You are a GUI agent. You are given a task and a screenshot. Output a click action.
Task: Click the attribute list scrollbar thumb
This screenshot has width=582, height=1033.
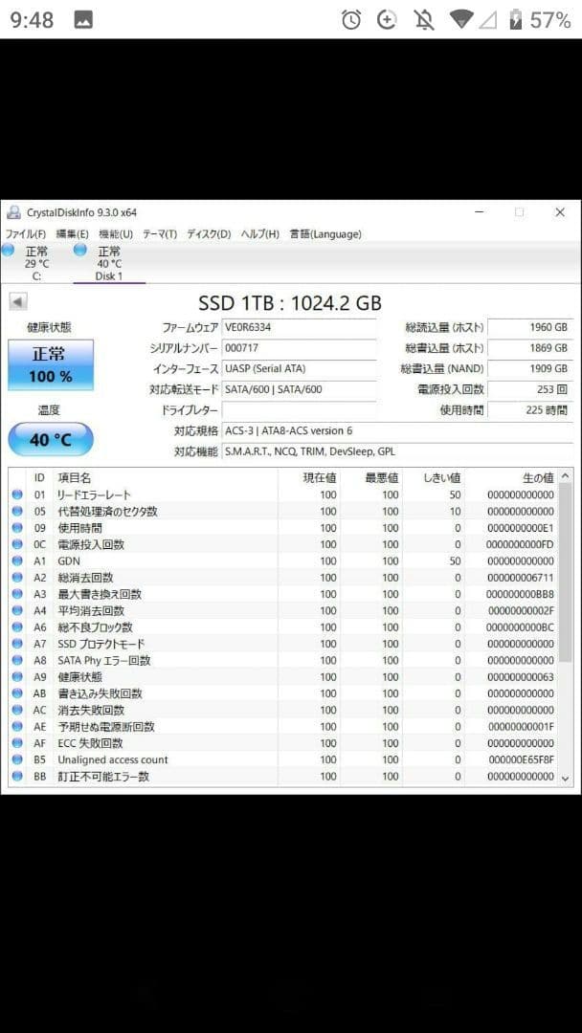(x=566, y=573)
